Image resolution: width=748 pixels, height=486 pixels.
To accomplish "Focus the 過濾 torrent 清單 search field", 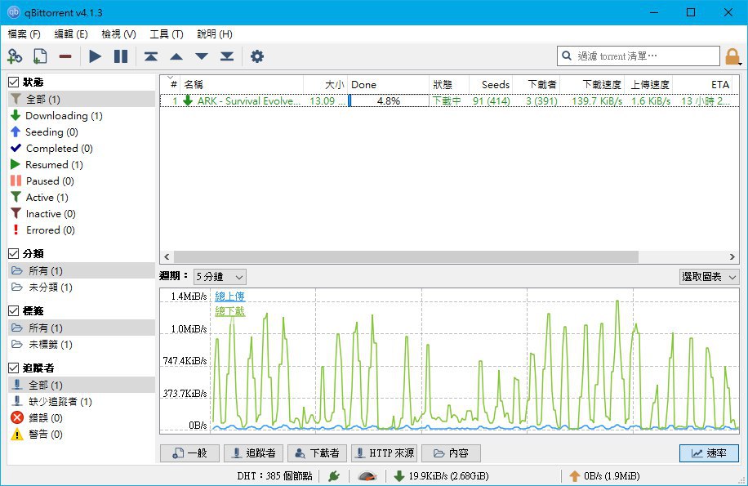I will coord(639,56).
